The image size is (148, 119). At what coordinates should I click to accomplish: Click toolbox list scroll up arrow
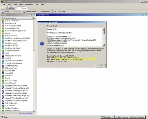[34, 18]
